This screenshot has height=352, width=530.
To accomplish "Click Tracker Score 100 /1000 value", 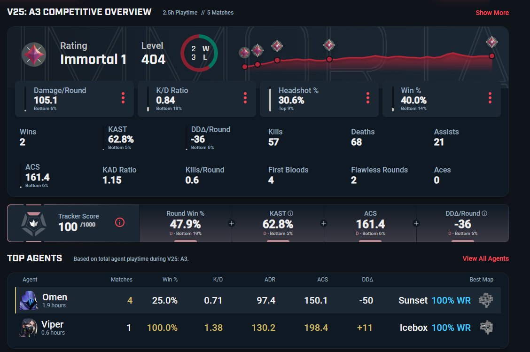I will tap(77, 227).
